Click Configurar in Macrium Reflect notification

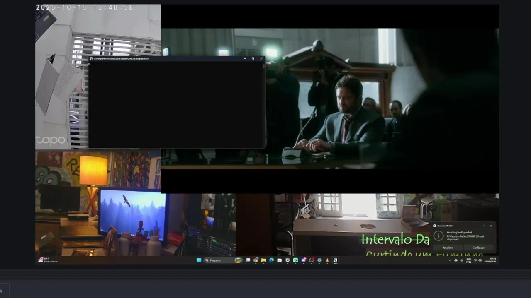(x=478, y=248)
